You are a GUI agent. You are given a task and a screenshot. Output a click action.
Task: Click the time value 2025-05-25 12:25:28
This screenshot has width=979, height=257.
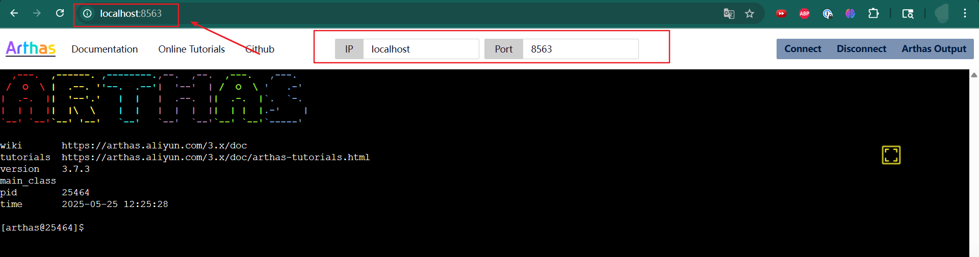115,204
